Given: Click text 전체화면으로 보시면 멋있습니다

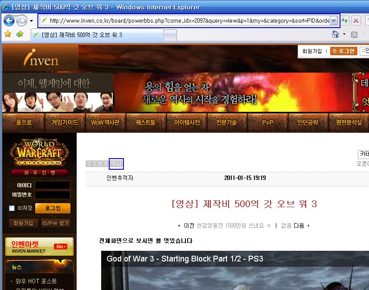Looking at the screenshot, I should [146, 241].
